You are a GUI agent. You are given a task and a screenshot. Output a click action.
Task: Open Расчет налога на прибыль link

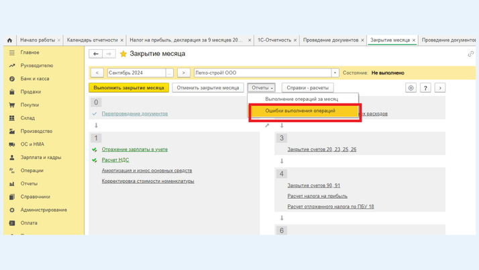click(x=317, y=196)
